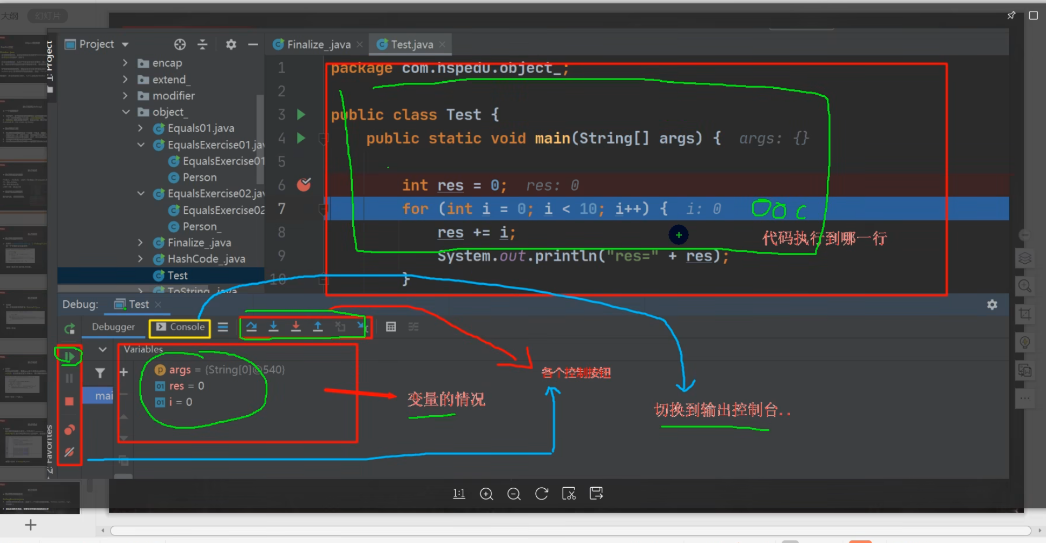
Task: Toggle Mute Breakpoints
Action: click(x=69, y=453)
